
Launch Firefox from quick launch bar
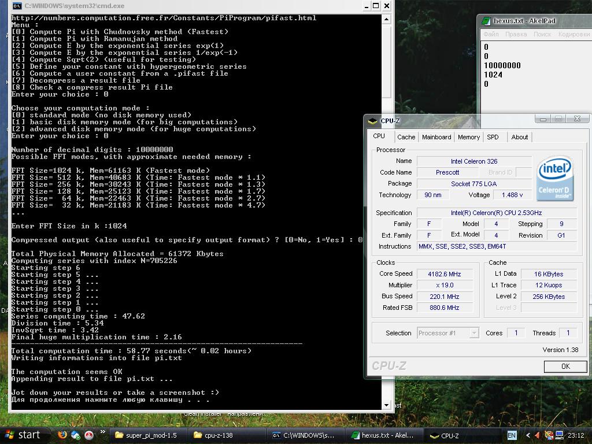point(62,435)
